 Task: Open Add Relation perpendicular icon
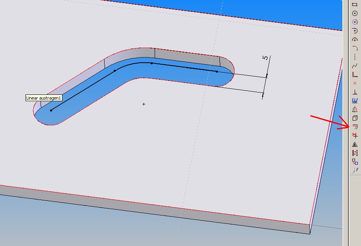pyautogui.click(x=355, y=92)
